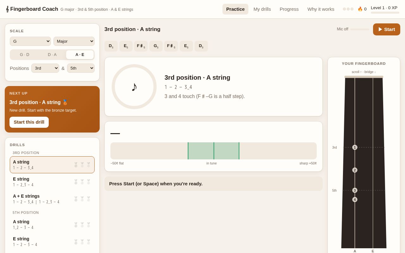
Task: Open the My drills tab
Action: coord(262,9)
